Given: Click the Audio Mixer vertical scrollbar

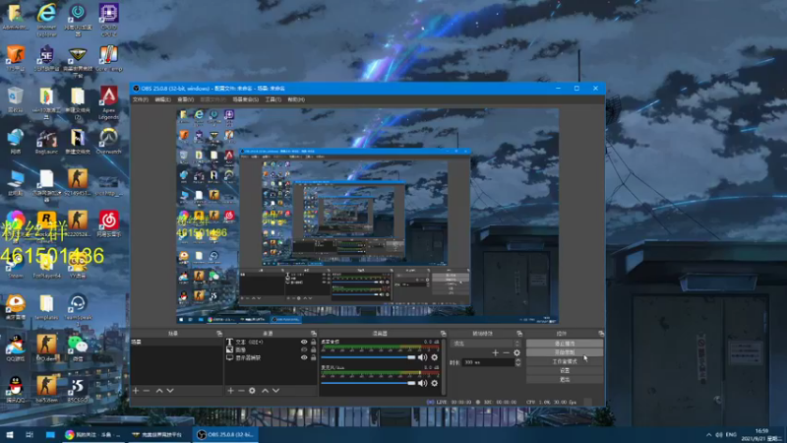Looking at the screenshot, I should click(x=444, y=366).
